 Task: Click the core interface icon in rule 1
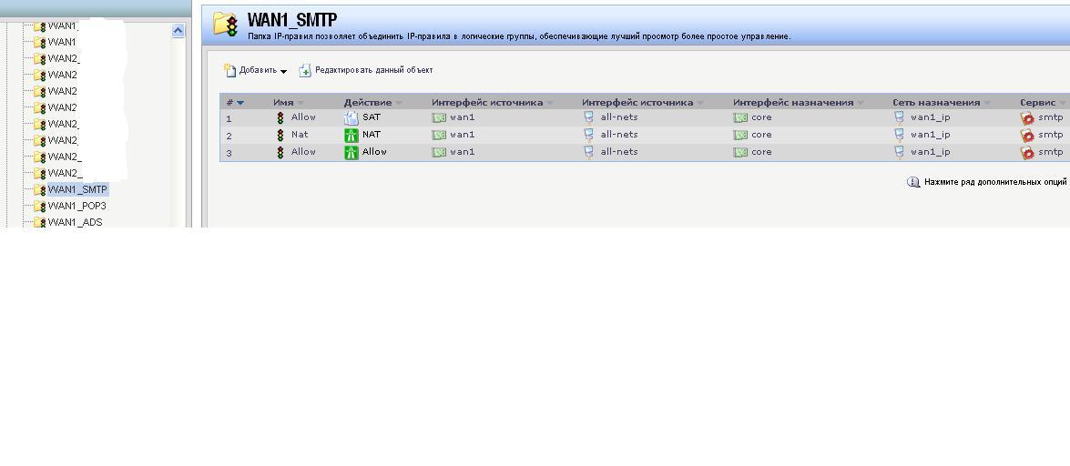point(739,117)
